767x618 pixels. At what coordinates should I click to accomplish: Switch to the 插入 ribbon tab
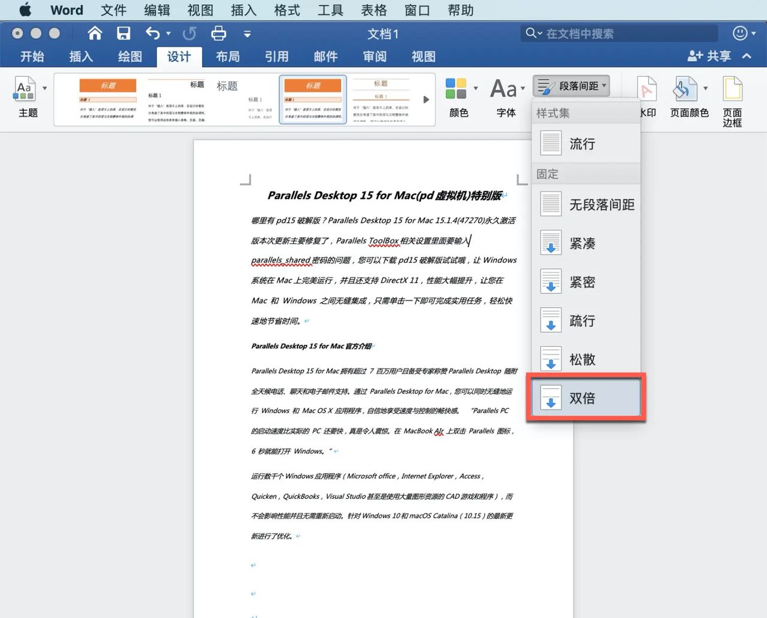(81, 56)
